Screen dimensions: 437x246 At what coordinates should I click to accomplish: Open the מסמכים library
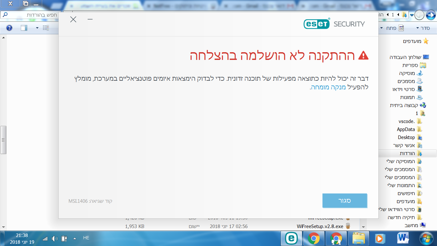pos(410,81)
